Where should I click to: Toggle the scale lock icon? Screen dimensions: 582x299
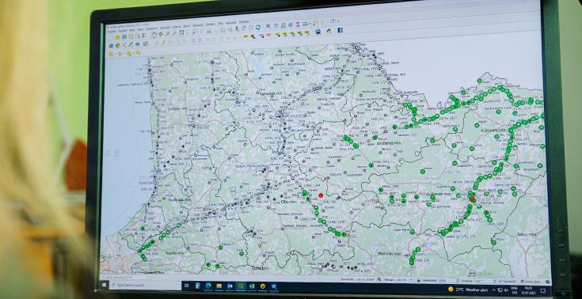(x=419, y=280)
